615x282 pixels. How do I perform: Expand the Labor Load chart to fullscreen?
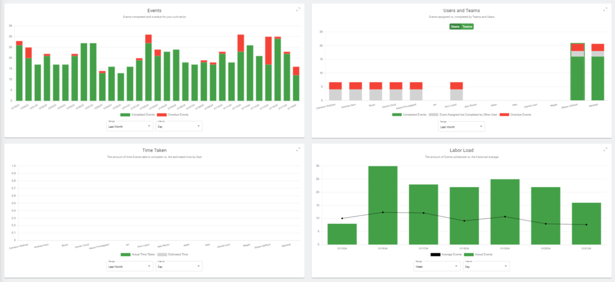coord(605,149)
